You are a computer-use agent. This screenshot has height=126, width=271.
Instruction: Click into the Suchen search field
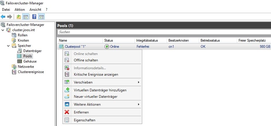point(164,32)
